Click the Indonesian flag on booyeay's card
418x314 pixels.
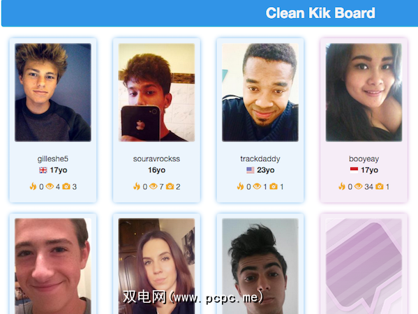tap(354, 170)
